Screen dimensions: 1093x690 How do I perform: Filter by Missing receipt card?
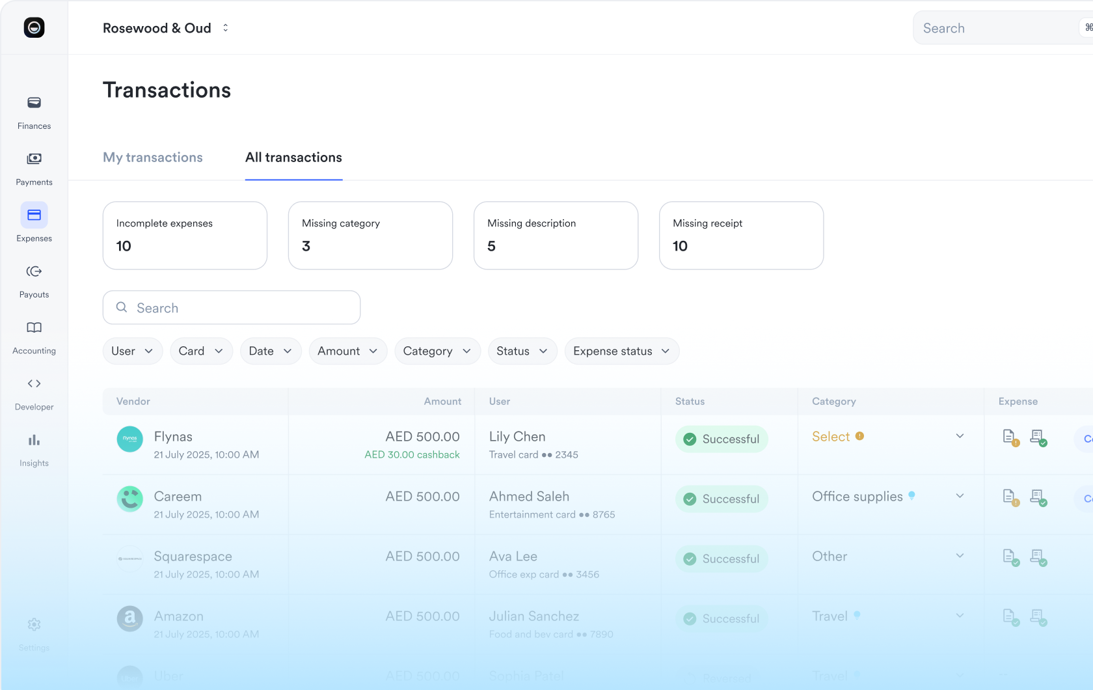pyautogui.click(x=741, y=236)
